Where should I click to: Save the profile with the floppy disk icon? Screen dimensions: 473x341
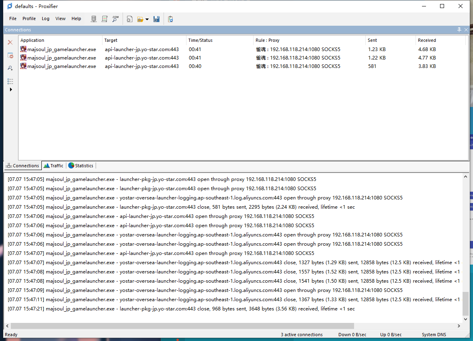pos(156,19)
